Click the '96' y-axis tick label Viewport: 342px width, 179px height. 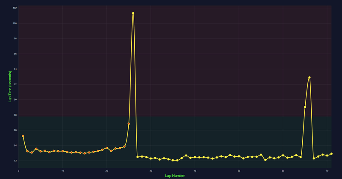point(15,54)
